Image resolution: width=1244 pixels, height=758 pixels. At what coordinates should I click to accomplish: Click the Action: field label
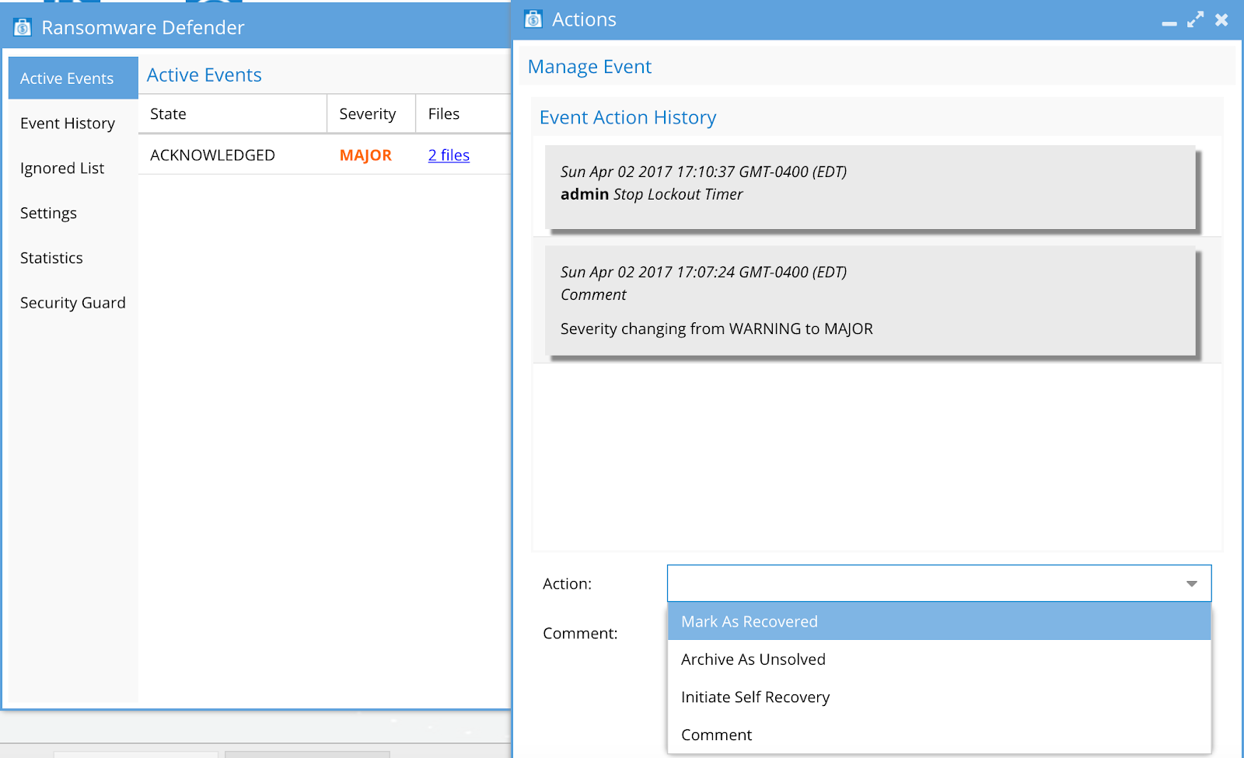(x=567, y=584)
